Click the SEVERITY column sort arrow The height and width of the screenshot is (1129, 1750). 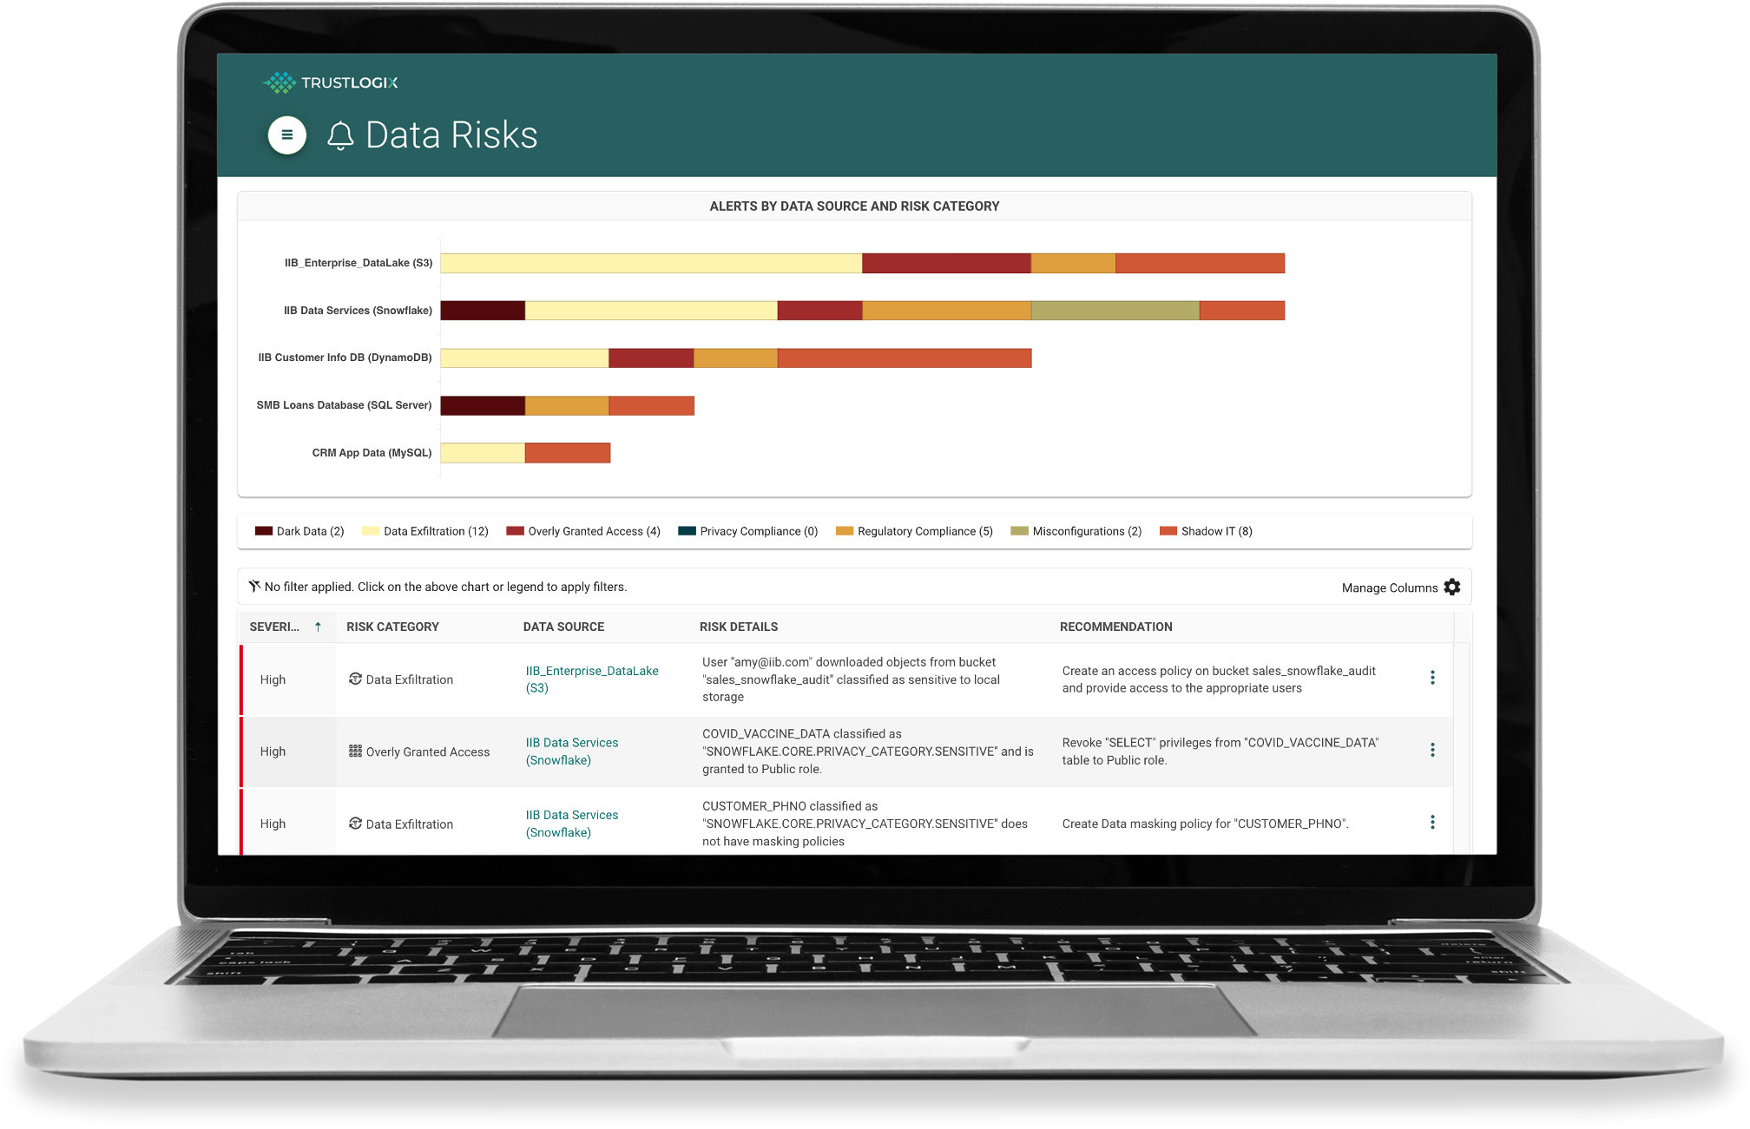(x=331, y=627)
